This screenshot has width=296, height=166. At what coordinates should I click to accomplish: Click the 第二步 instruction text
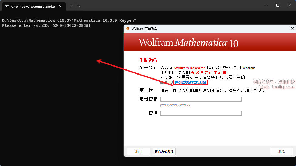pos(212,90)
